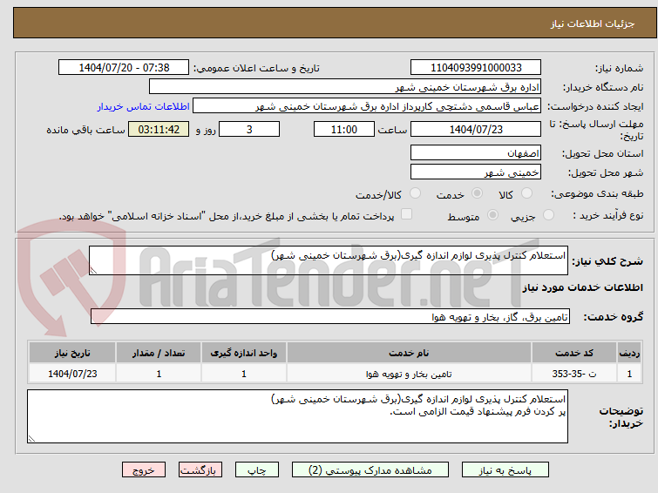Select the 'جزیی' purchase type radio
The width and height of the screenshot is (658, 493).
tap(548, 215)
